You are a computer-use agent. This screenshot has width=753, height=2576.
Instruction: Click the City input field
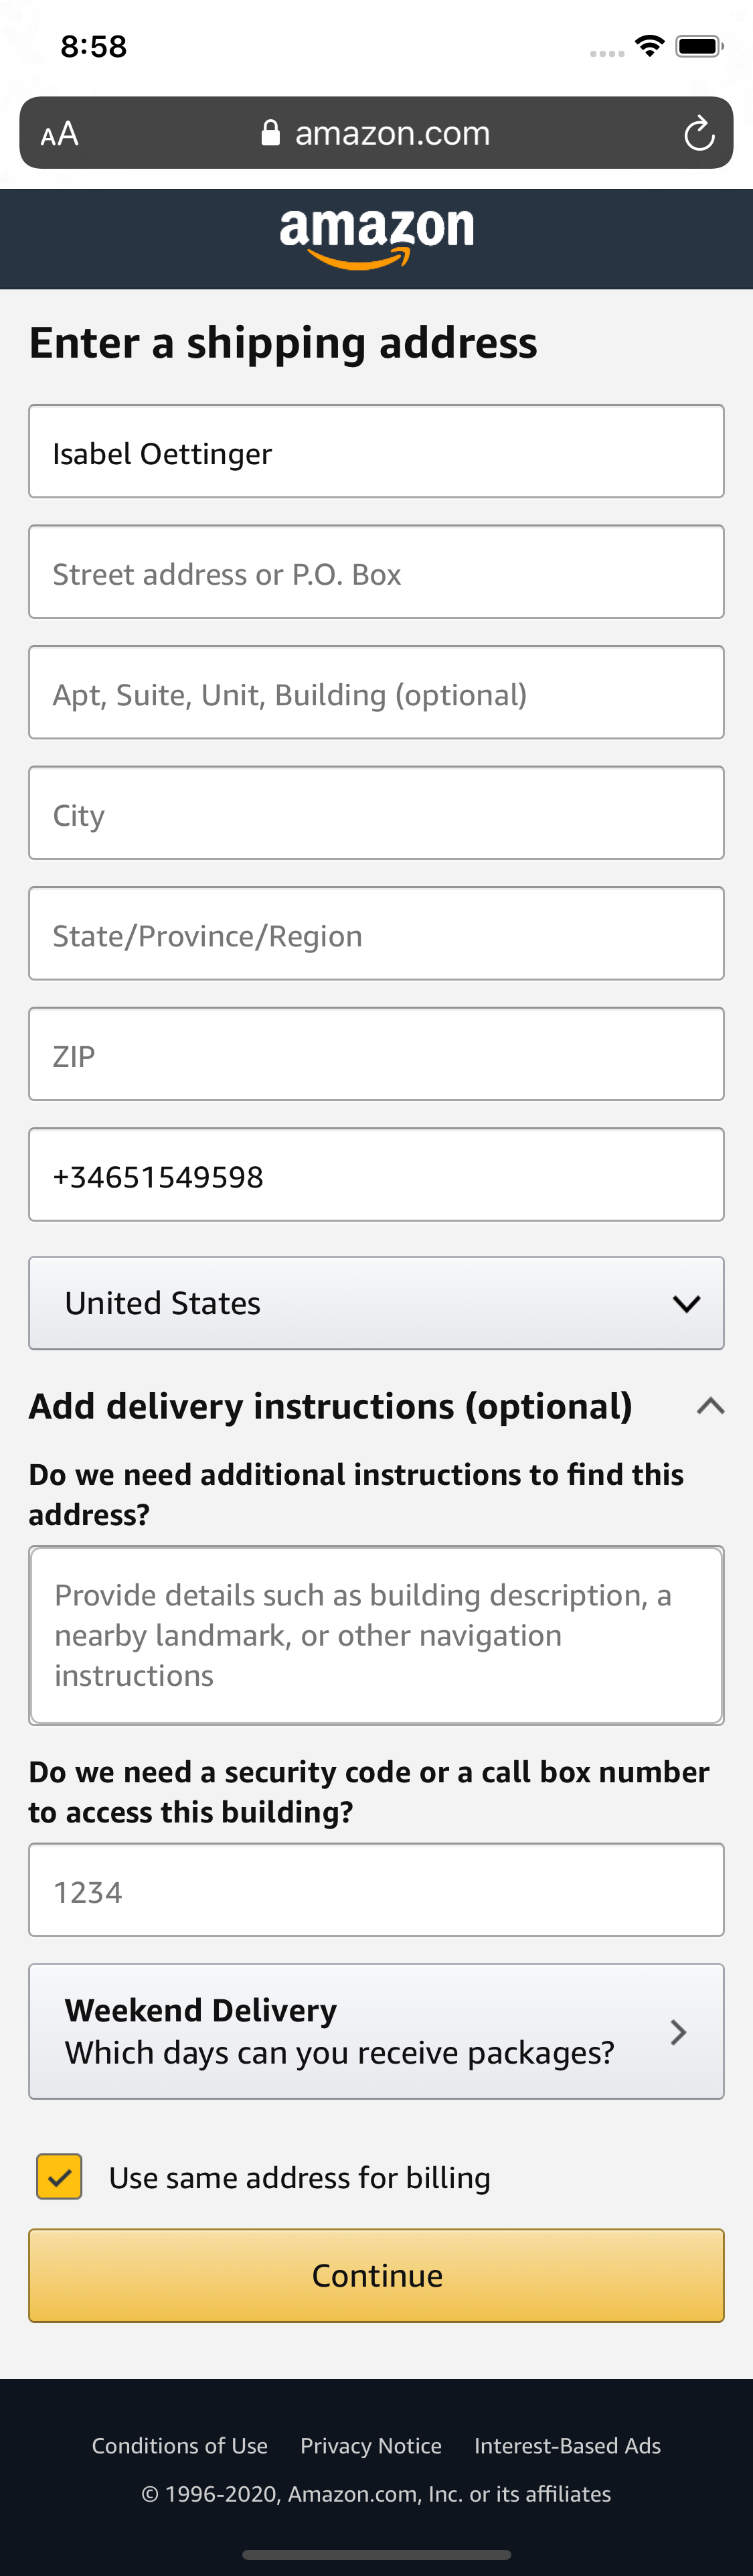376,813
